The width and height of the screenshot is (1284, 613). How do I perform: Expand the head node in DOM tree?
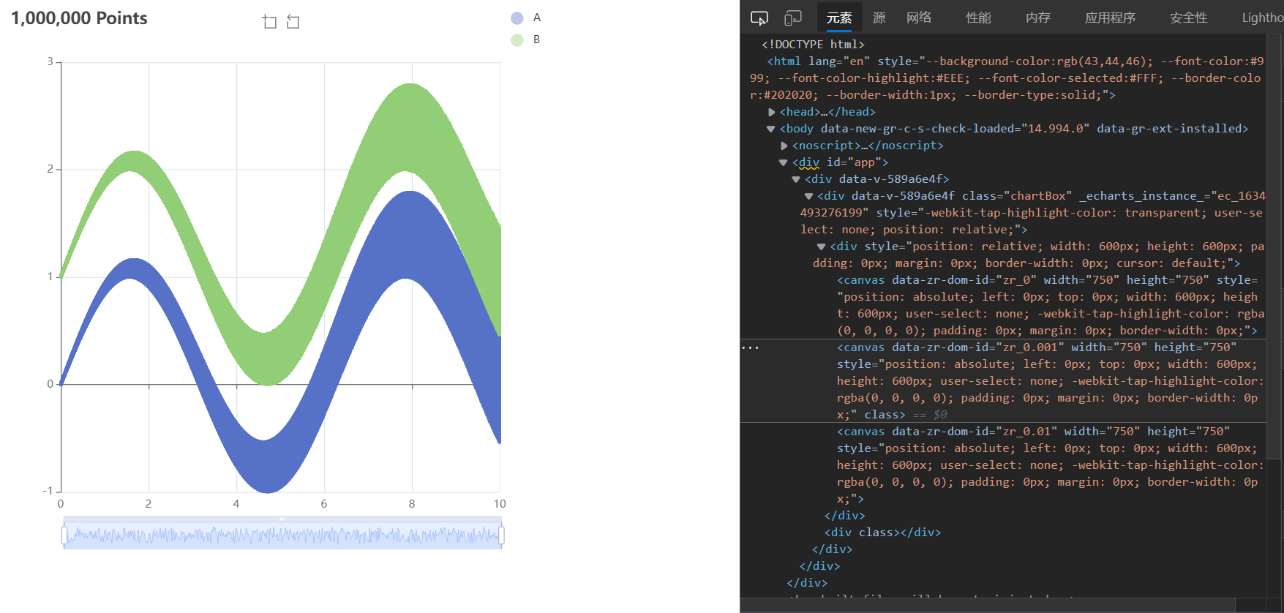(x=772, y=112)
